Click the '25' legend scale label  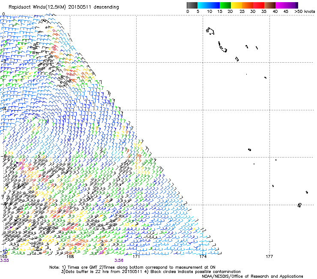point(242,12)
